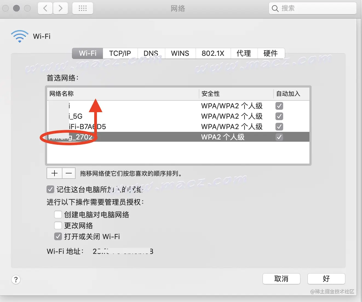Image resolution: width=362 pixels, height=302 pixels.
Task: Enable 更改网络 checkbox
Action: [x=58, y=225]
